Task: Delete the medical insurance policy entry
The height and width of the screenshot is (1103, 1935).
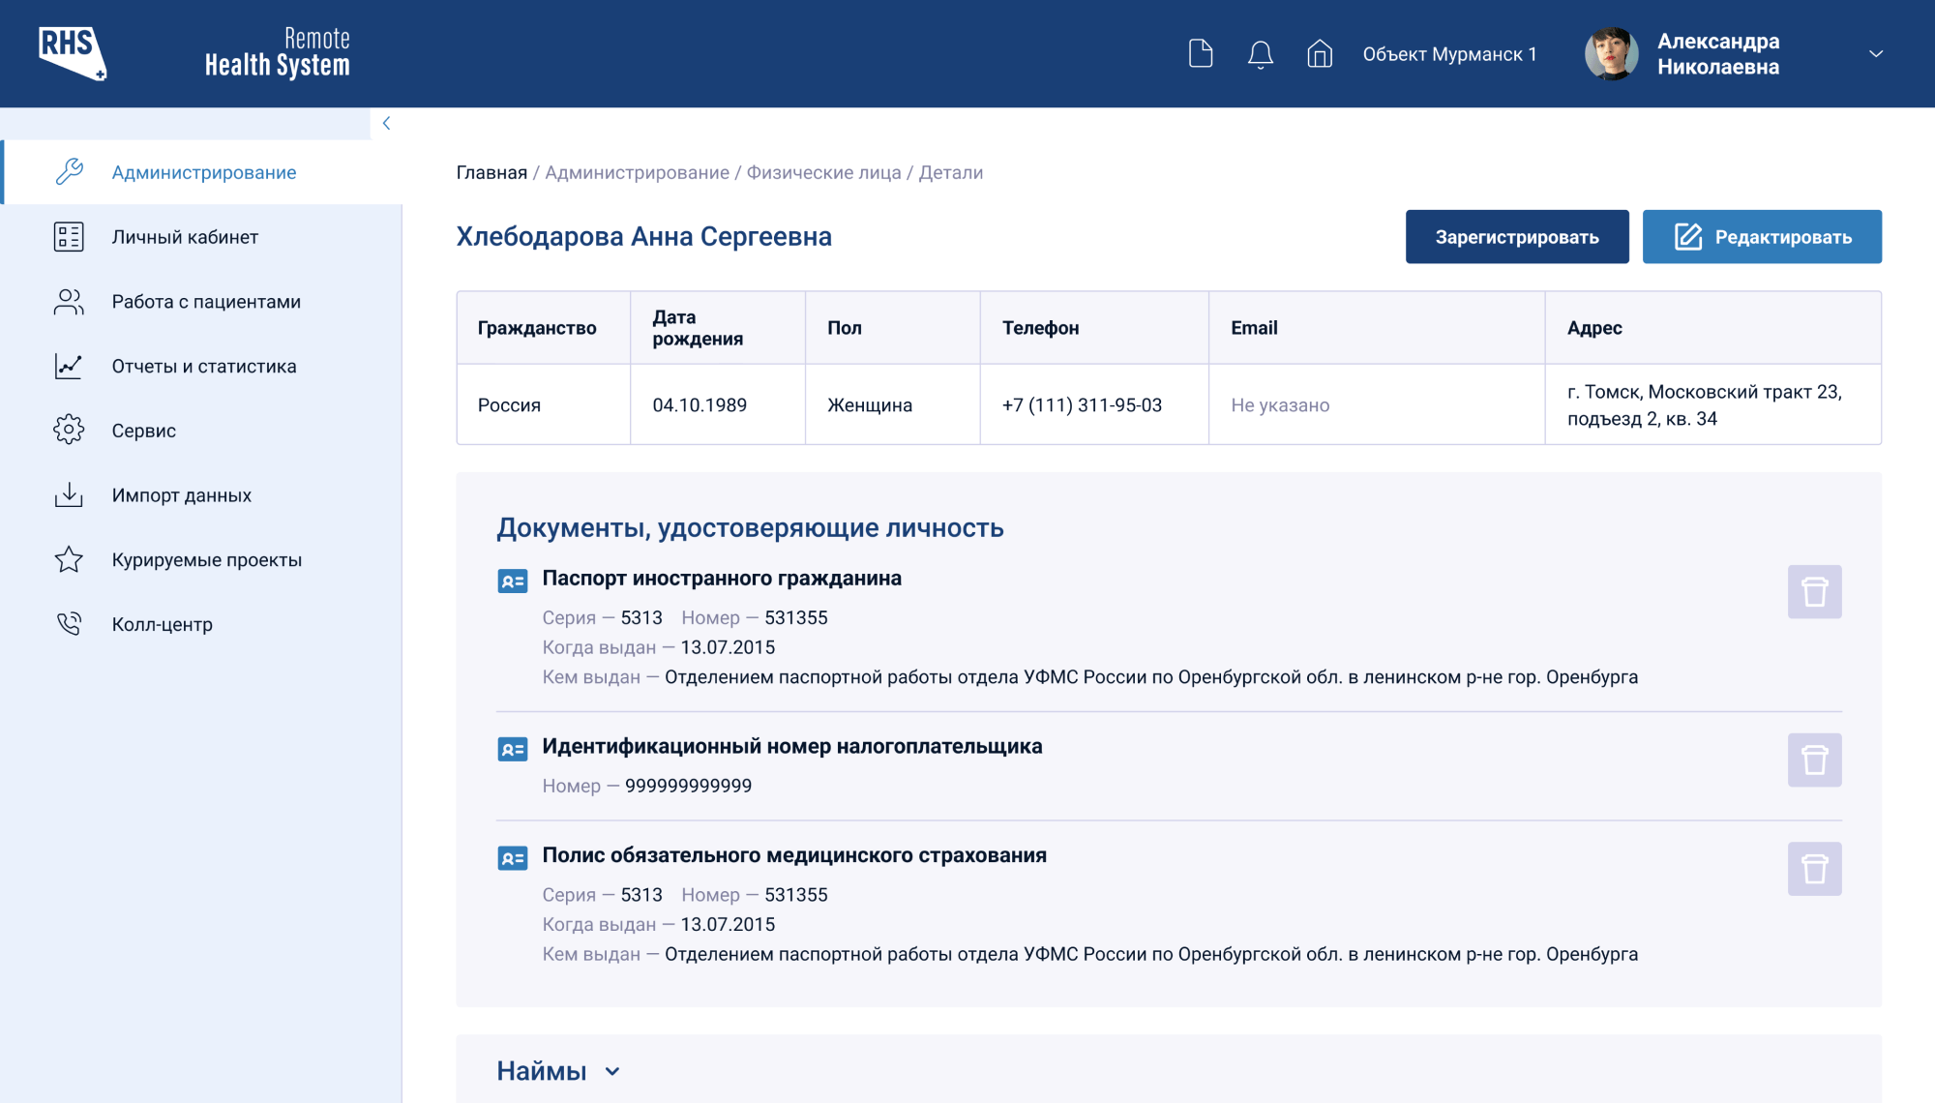Action: pos(1814,869)
